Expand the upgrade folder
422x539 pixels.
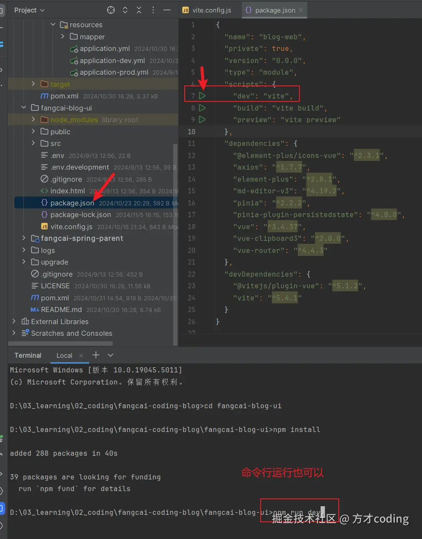click(24, 262)
